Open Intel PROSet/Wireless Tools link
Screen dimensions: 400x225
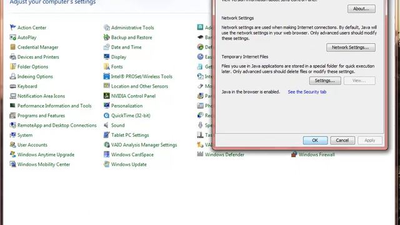coord(142,76)
